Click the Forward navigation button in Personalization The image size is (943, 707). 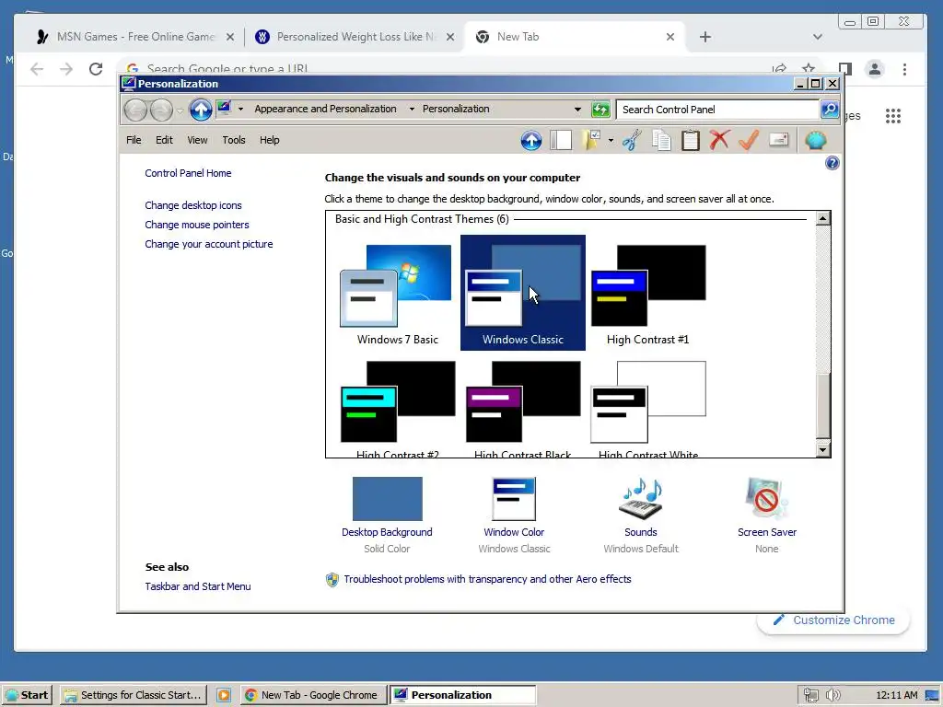point(161,110)
